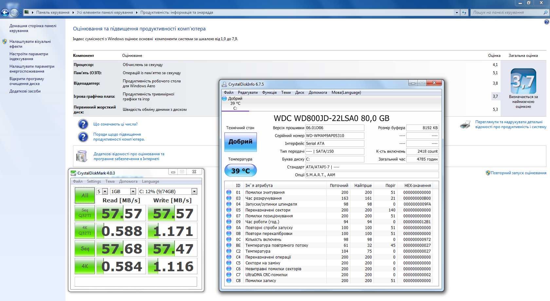The image size is (550, 301).
Task: Click the printer icon for detailed report
Action: (465, 124)
